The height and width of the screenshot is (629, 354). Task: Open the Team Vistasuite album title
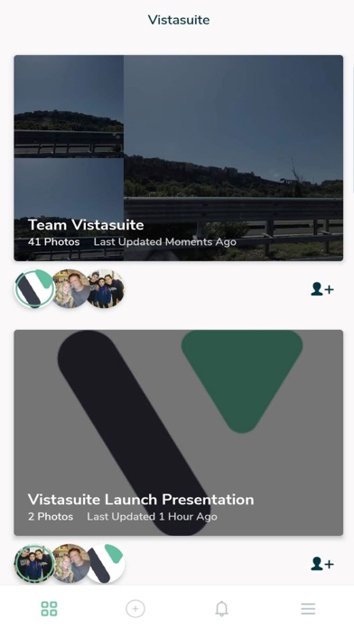[x=86, y=225]
